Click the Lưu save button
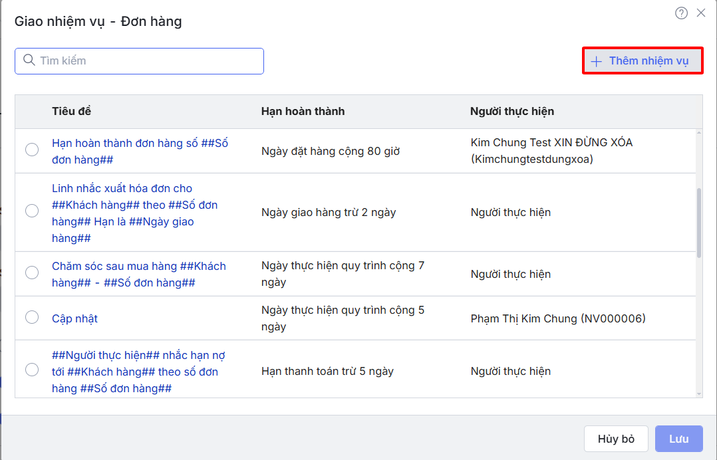The height and width of the screenshot is (460, 717). (x=678, y=439)
